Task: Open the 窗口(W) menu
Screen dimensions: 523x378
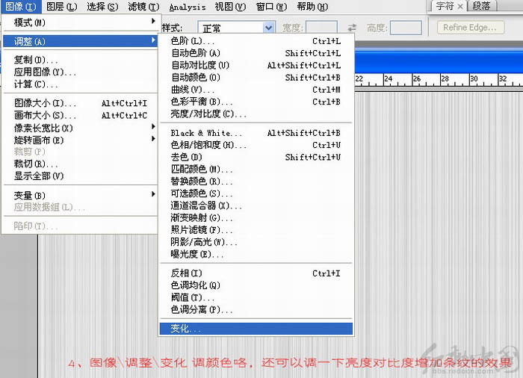Action: click(x=271, y=6)
